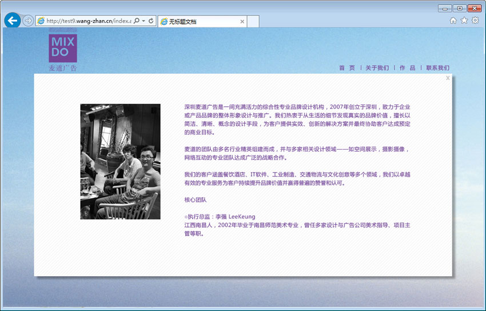Minimize the browser window
This screenshot has width=486, height=311.
click(x=445, y=9)
